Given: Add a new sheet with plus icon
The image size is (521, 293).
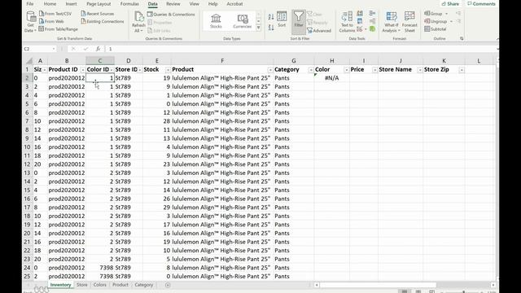Looking at the screenshot, I should tap(168, 285).
